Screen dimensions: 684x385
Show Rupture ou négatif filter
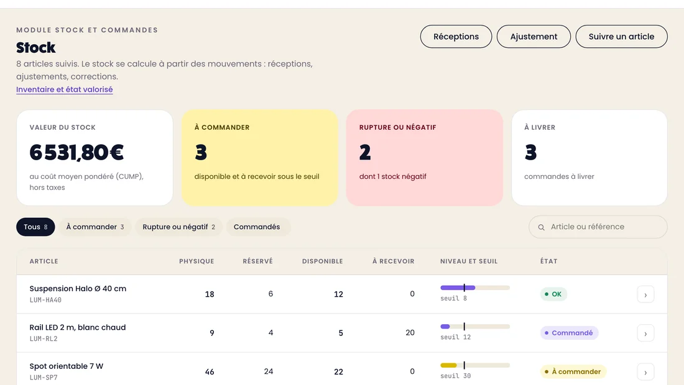point(179,227)
